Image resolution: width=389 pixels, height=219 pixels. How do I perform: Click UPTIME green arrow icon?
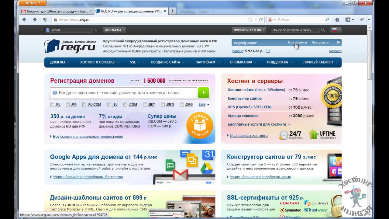[313, 134]
